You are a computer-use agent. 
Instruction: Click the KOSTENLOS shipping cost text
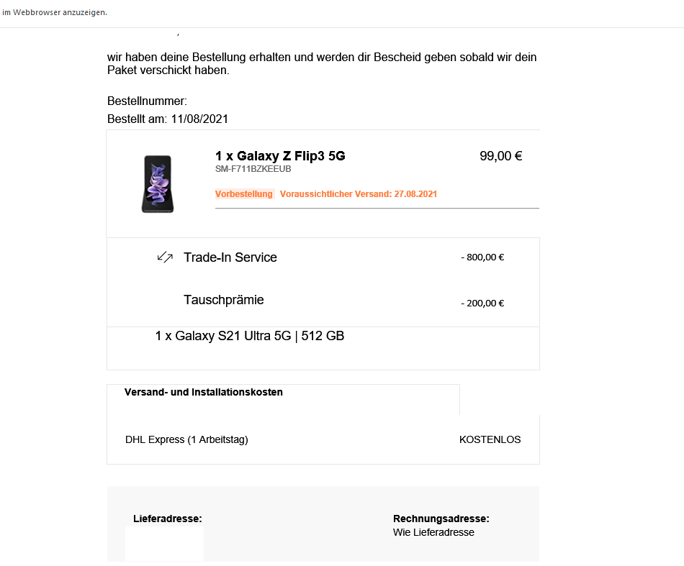click(x=490, y=439)
